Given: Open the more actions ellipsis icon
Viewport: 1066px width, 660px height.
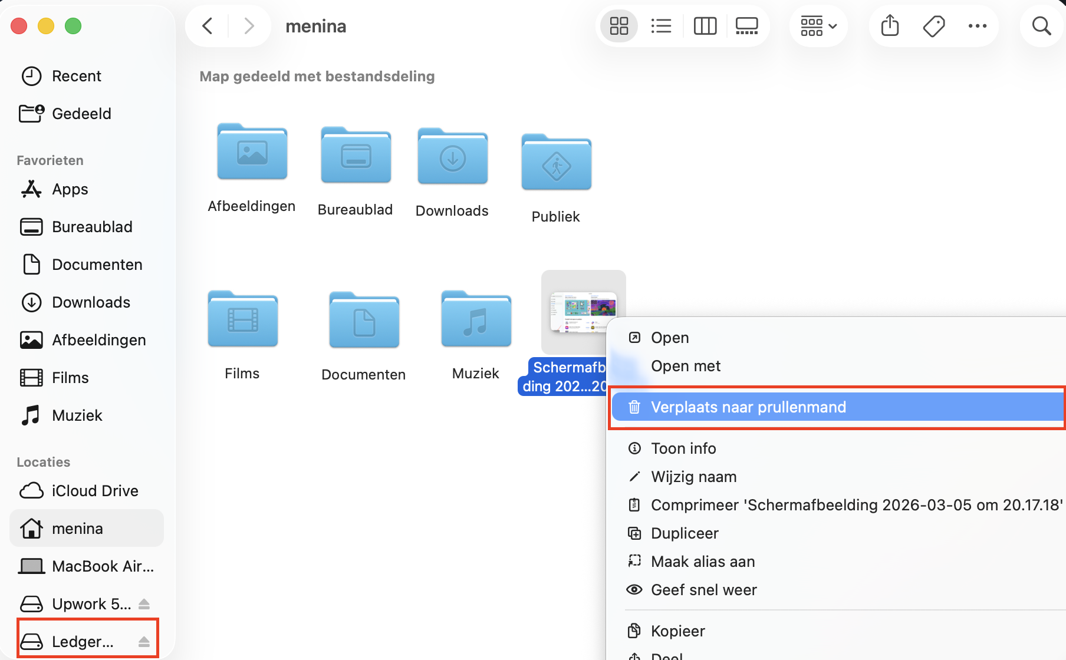Looking at the screenshot, I should [978, 25].
